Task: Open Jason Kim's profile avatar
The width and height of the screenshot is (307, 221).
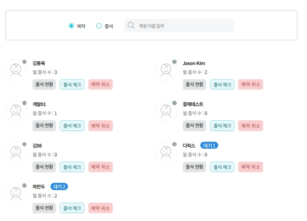Action: point(166,70)
